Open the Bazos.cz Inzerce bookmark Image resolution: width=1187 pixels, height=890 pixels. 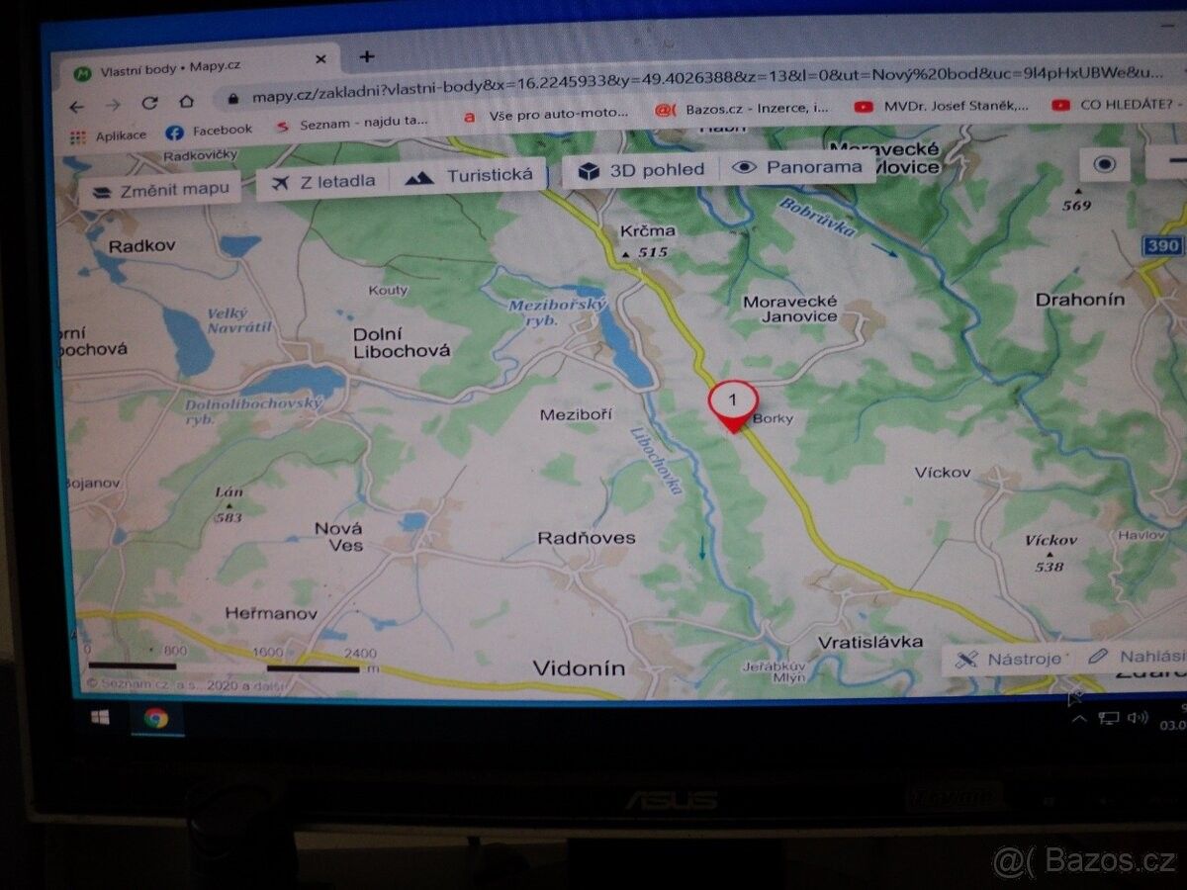coord(744,108)
